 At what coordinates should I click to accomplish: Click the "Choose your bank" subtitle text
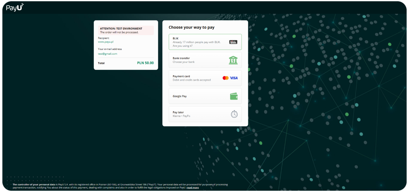184,62
